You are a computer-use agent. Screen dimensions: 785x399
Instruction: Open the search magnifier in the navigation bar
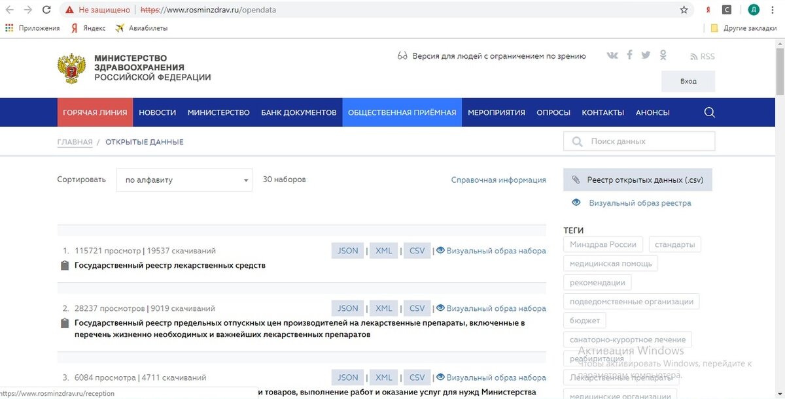pyautogui.click(x=709, y=112)
